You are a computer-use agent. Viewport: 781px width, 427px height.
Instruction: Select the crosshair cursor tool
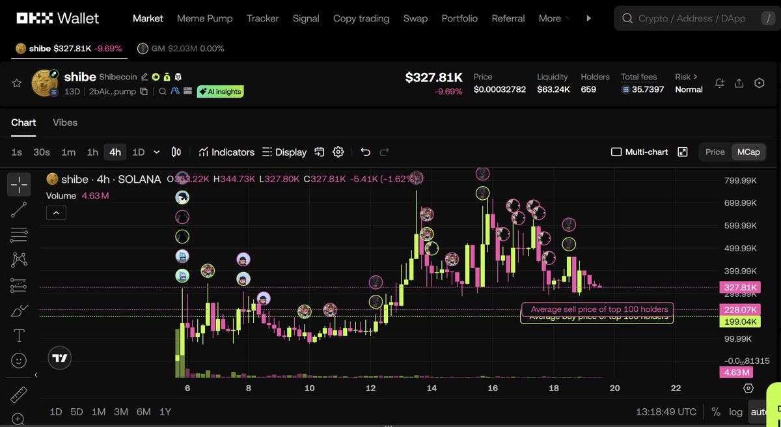click(20, 185)
